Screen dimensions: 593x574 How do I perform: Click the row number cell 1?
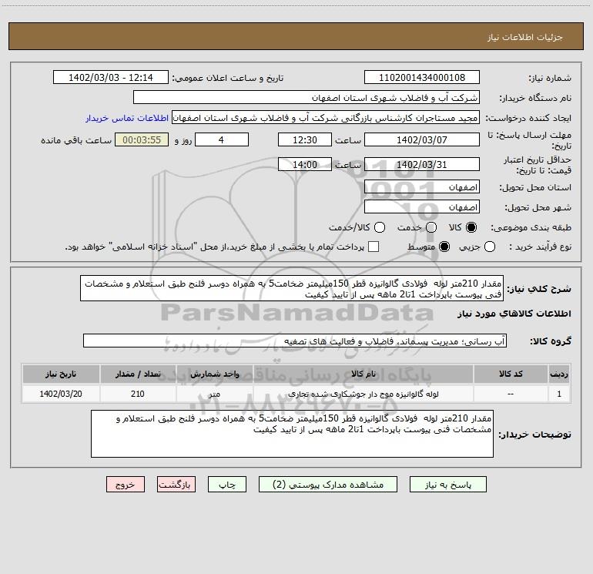pos(559,394)
